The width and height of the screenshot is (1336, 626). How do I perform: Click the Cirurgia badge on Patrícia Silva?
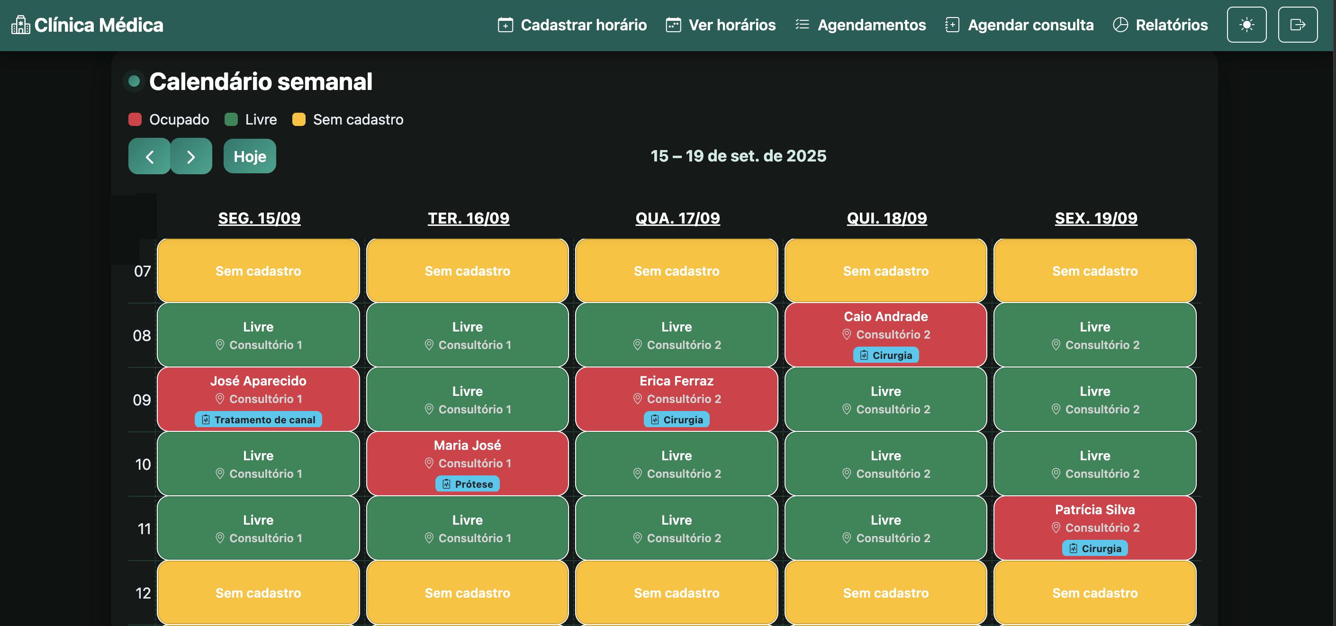1095,548
